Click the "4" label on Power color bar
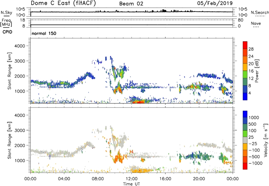 click(249, 93)
